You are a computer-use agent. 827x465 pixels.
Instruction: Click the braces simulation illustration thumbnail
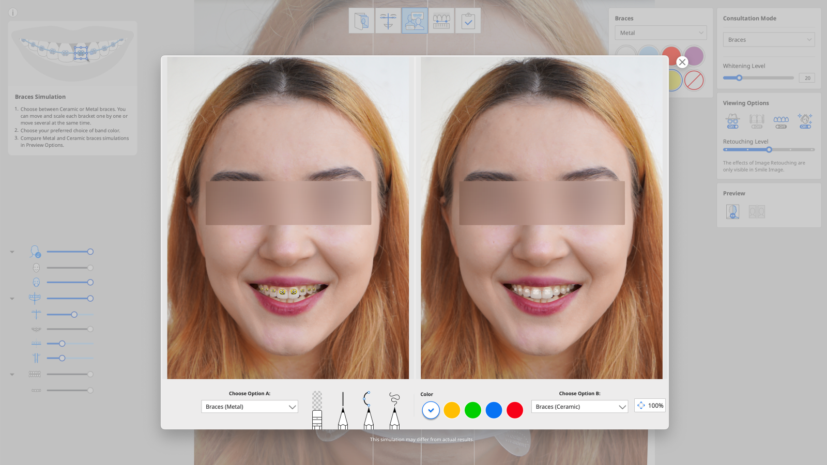(73, 53)
